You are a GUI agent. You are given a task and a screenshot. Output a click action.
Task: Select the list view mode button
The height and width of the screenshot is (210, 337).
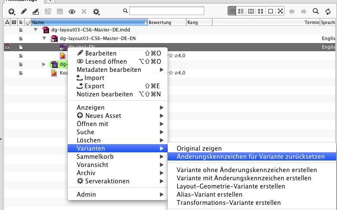tap(232, 11)
